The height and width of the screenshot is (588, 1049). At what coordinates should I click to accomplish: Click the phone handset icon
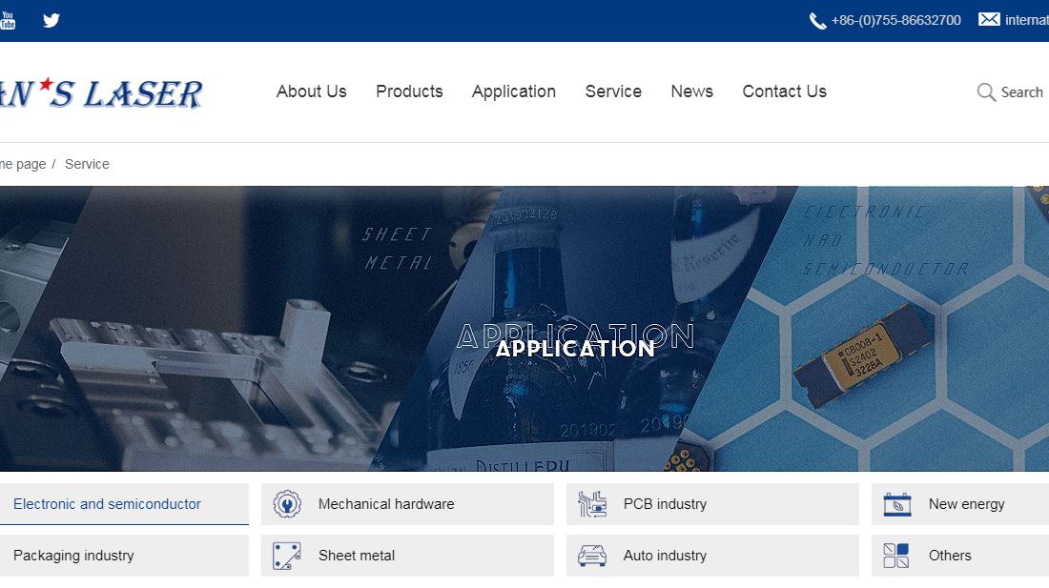click(x=817, y=21)
